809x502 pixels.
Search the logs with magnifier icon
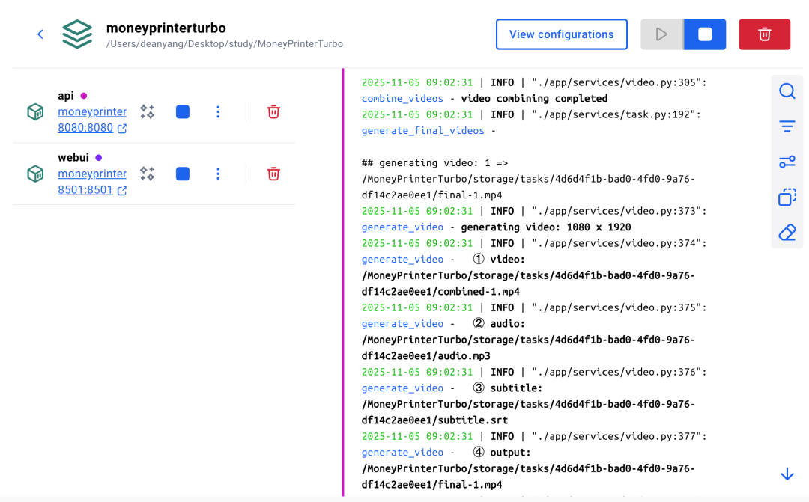[787, 91]
